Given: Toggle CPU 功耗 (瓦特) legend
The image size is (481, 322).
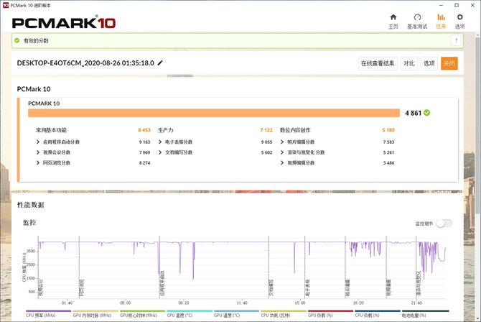Looking at the screenshot, I should click(284, 313).
